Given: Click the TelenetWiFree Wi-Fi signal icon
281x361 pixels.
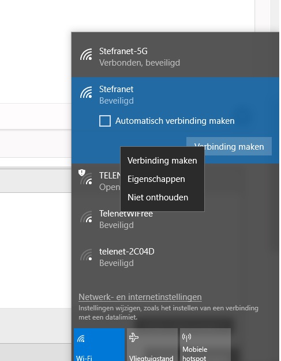Looking at the screenshot, I should tap(87, 217).
